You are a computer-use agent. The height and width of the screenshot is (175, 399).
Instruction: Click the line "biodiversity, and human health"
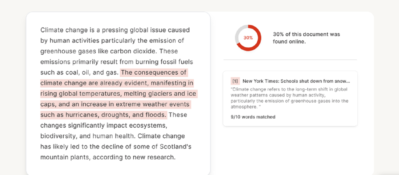point(87,136)
